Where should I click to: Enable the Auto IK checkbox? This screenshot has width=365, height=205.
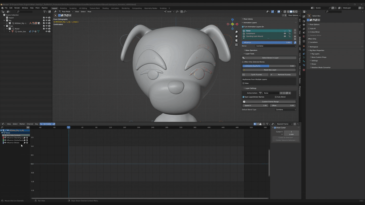[309, 28]
